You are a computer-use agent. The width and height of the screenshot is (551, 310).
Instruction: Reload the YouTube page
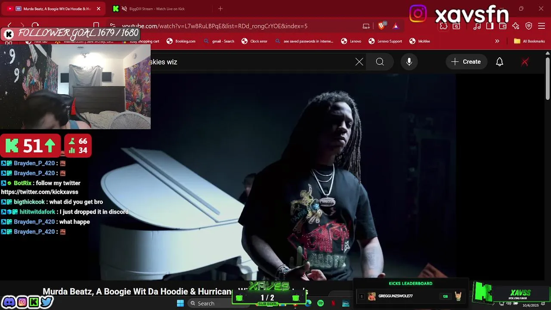(35, 26)
